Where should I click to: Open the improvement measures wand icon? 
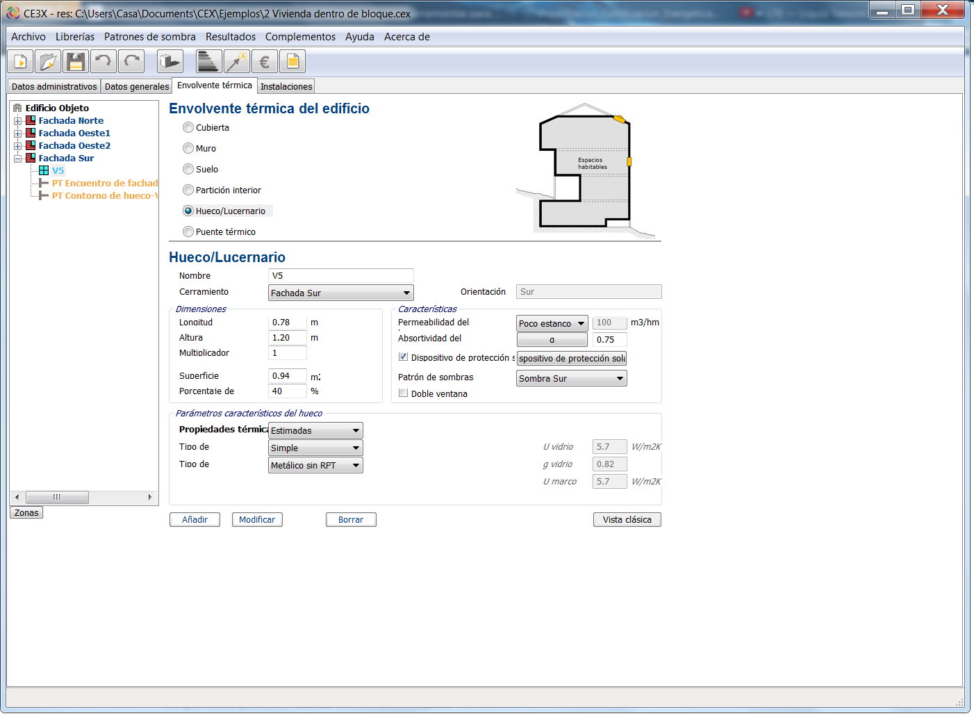(236, 62)
